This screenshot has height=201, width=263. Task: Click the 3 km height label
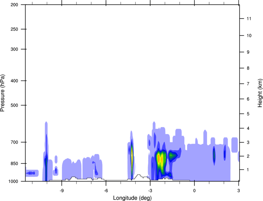click(248, 143)
